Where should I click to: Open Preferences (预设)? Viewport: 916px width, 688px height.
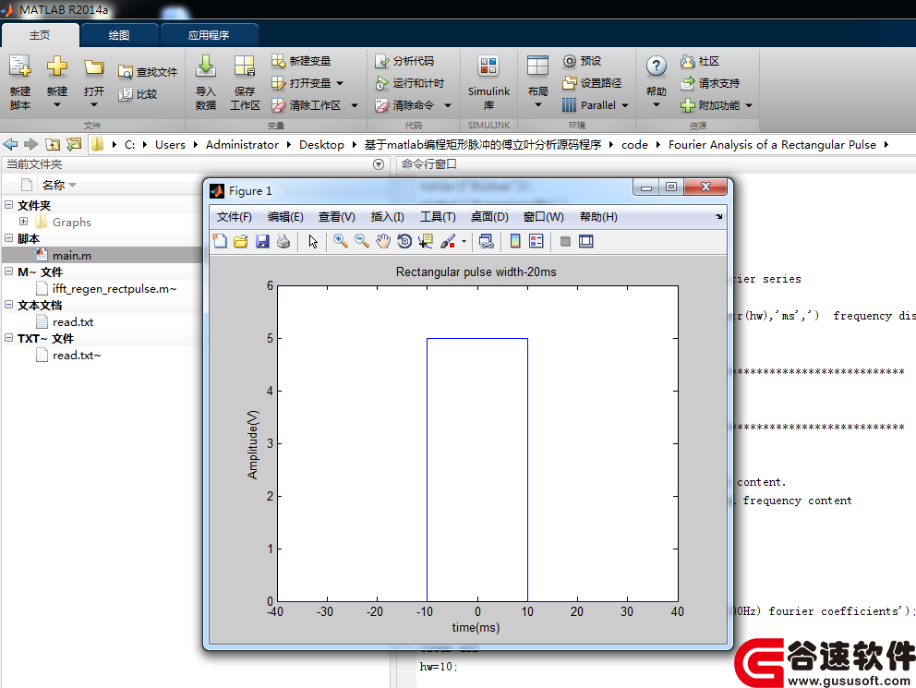pyautogui.click(x=582, y=61)
